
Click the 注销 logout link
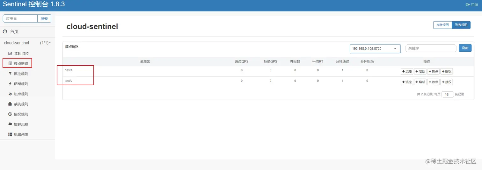(x=474, y=5)
